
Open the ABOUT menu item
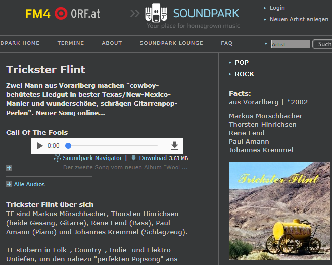(x=112, y=43)
